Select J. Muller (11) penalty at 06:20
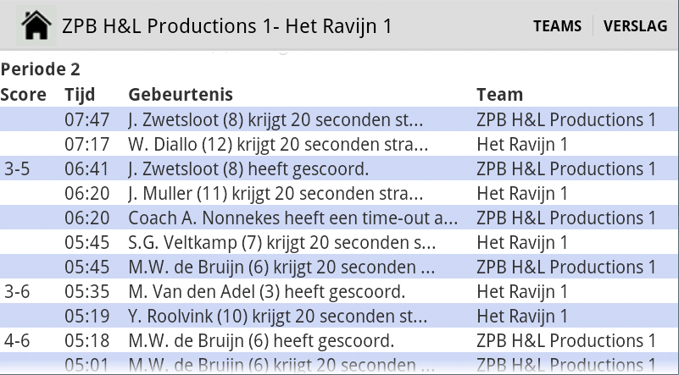This screenshot has height=375, width=679. pyautogui.click(x=339, y=193)
